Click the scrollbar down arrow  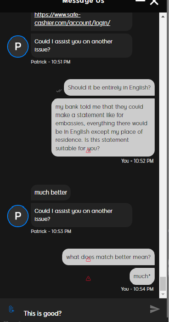point(163,294)
